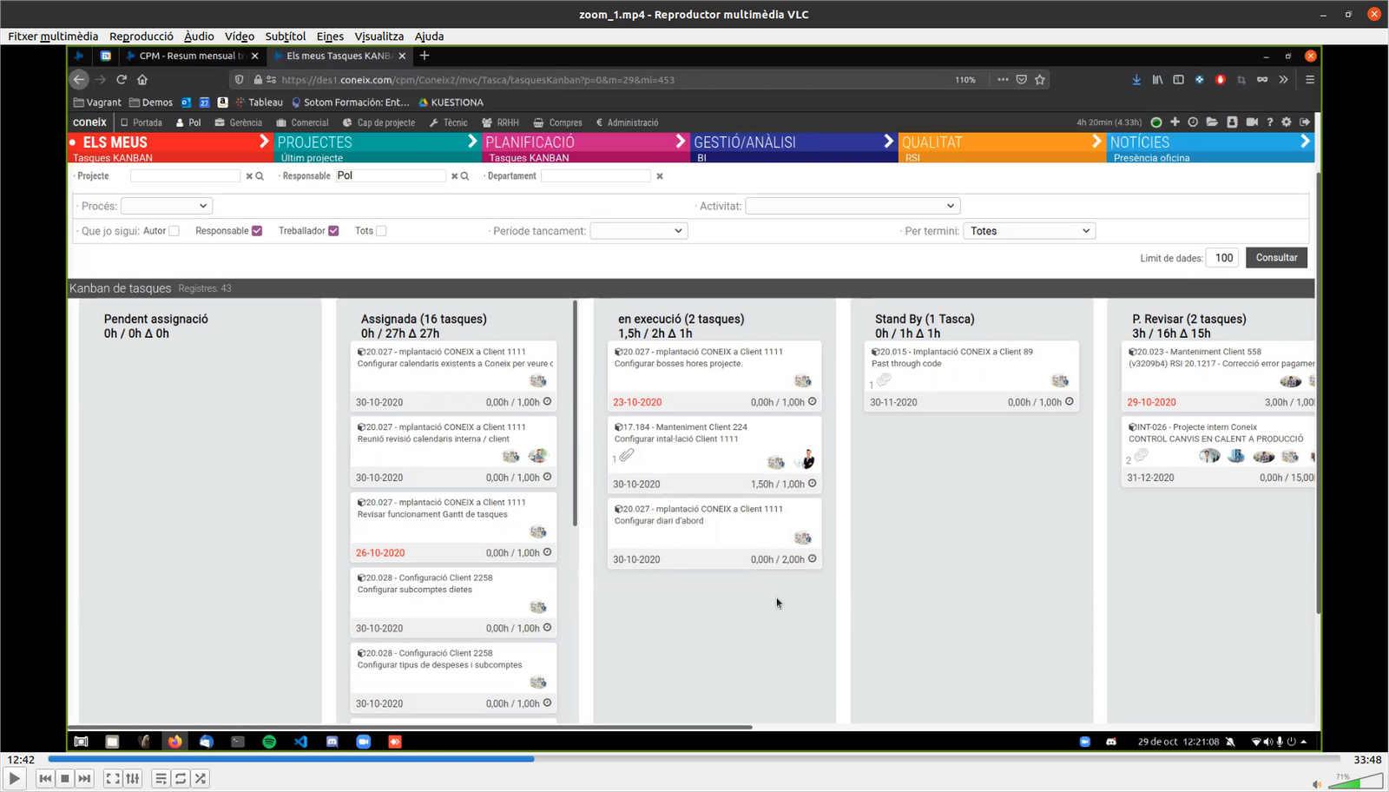The height and width of the screenshot is (792, 1389).
Task: Uncheck the Treballador checkbox
Action: [333, 230]
